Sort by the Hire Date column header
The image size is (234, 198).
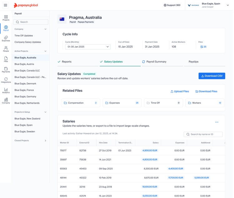pyautogui.click(x=103, y=143)
